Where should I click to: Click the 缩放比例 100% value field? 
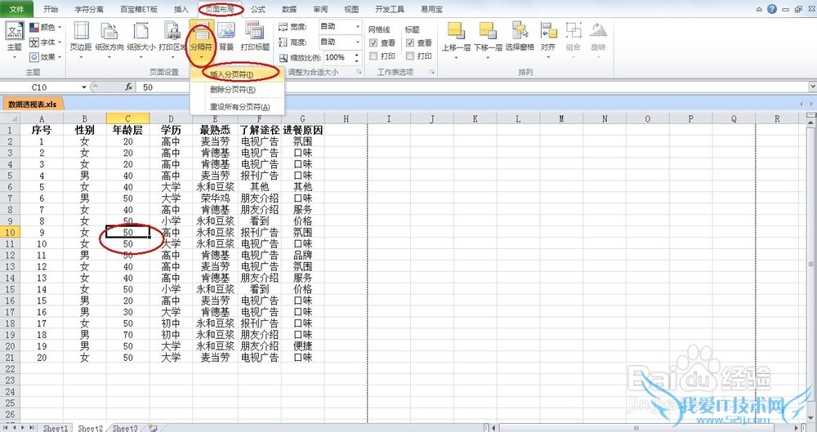click(x=337, y=57)
